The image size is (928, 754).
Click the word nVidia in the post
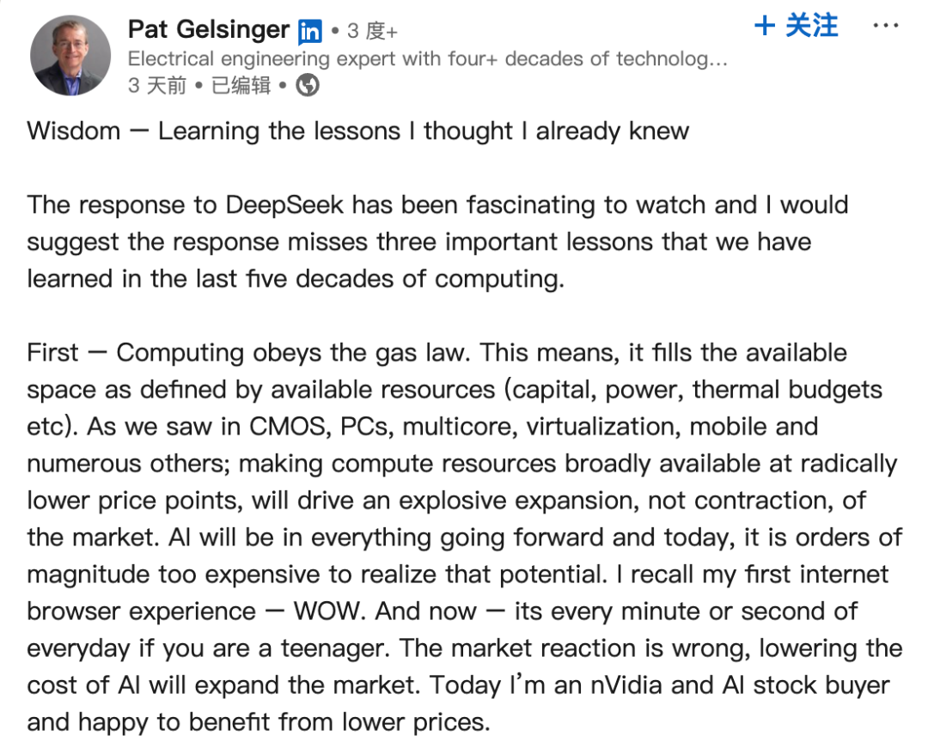626,685
